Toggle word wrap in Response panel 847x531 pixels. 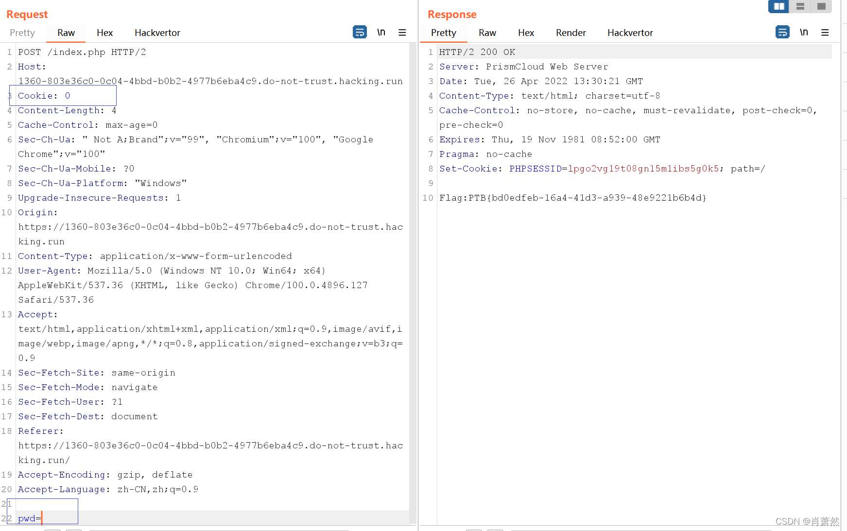782,32
